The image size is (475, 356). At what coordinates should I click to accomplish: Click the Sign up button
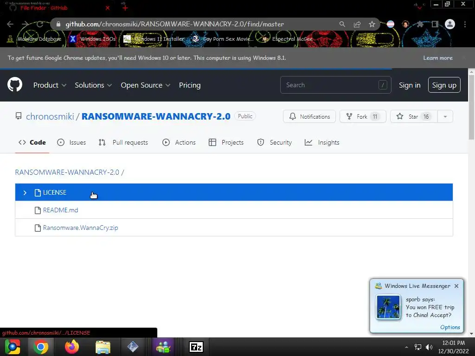[x=444, y=85]
